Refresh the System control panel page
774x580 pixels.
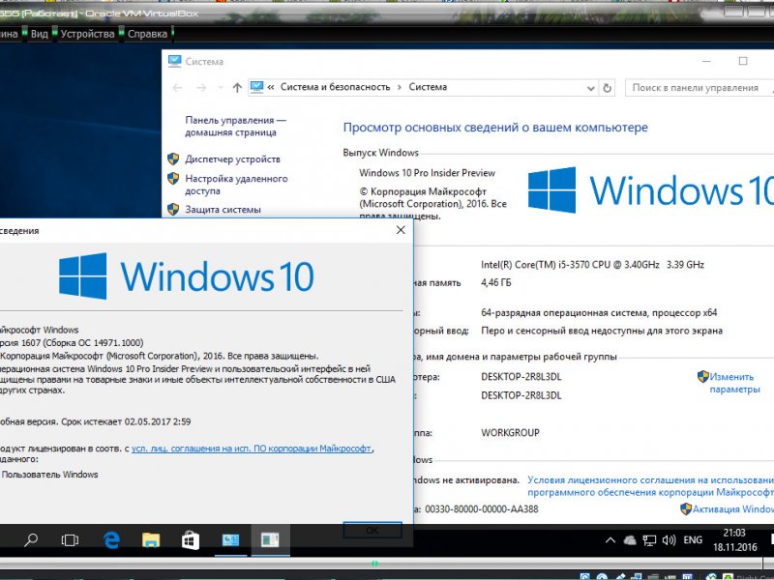(608, 88)
